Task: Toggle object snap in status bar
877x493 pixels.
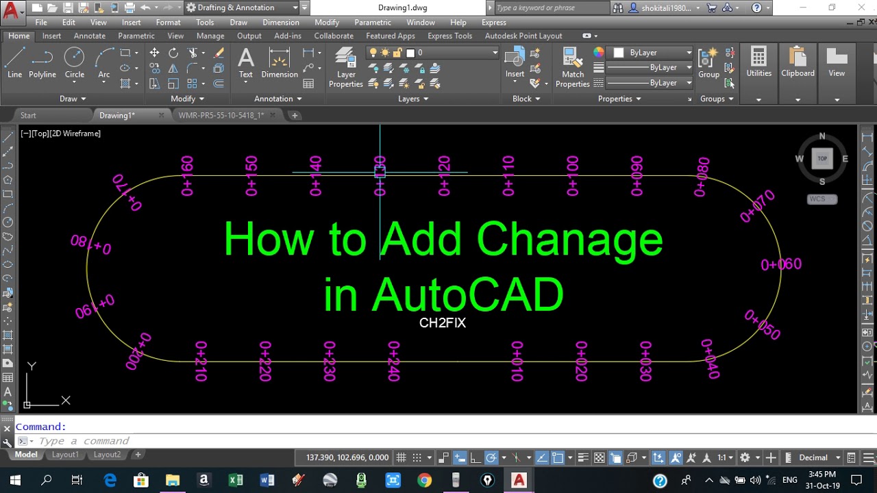Action: (x=558, y=457)
